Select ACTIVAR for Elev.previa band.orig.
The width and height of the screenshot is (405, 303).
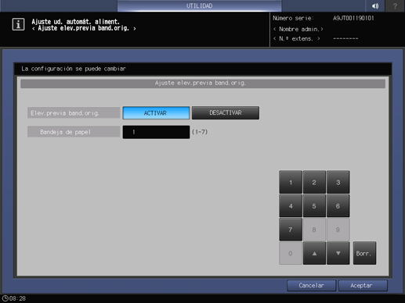click(x=156, y=113)
